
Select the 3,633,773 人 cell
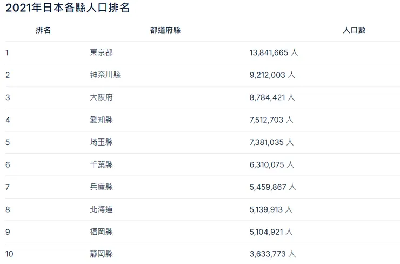tap(272, 253)
